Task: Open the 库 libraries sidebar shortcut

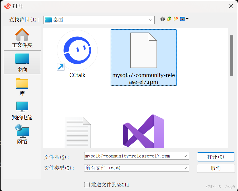Action: (x=22, y=87)
